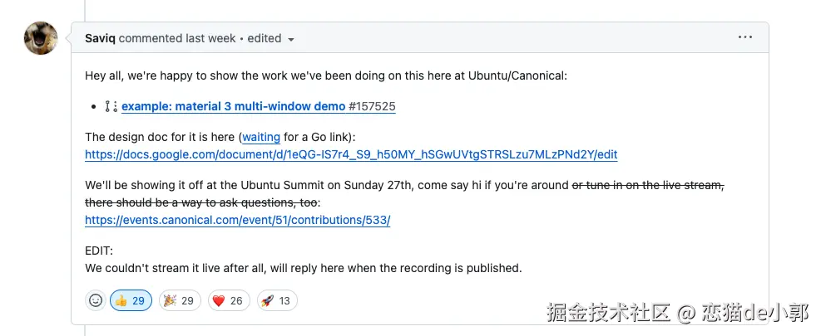Open the add reaction smiley picker
Image resolution: width=821 pixels, height=336 pixels.
pos(96,300)
